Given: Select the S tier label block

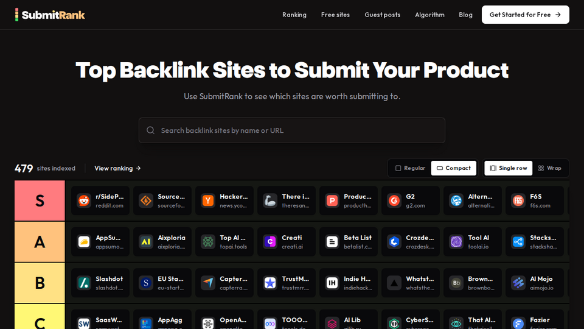Looking at the screenshot, I should [x=40, y=200].
